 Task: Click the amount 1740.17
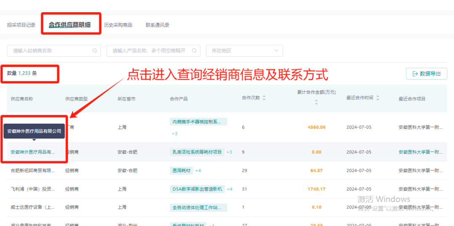[317, 189]
